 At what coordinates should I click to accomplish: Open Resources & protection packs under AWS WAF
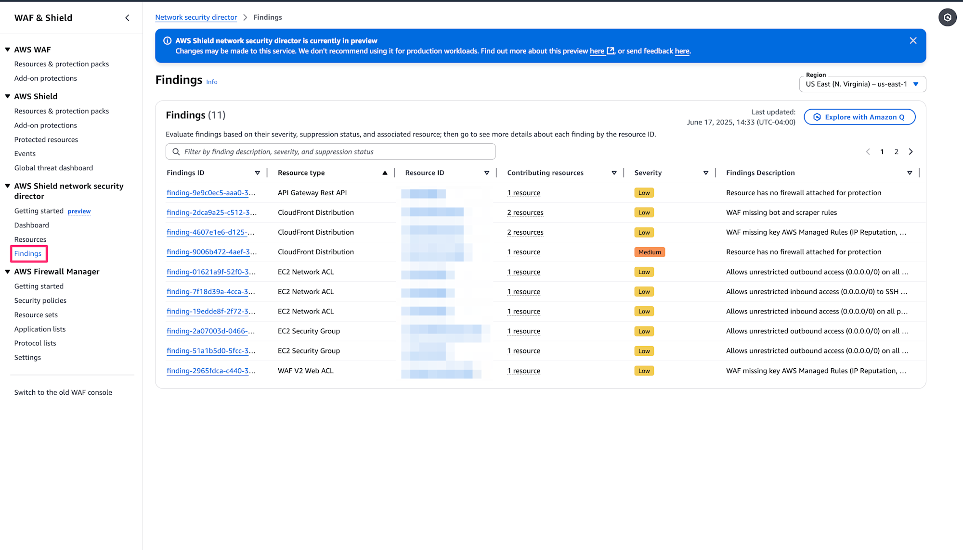click(x=62, y=64)
